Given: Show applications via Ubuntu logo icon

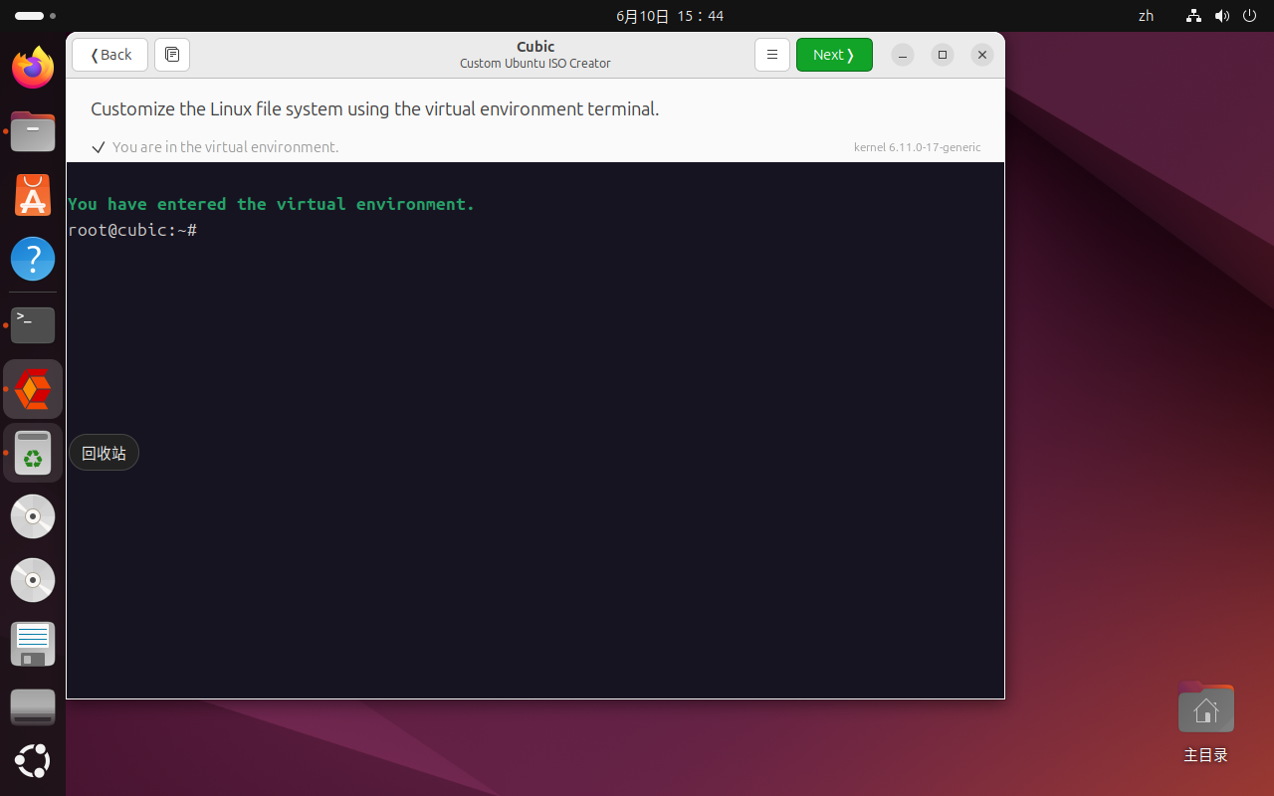Looking at the screenshot, I should point(33,761).
